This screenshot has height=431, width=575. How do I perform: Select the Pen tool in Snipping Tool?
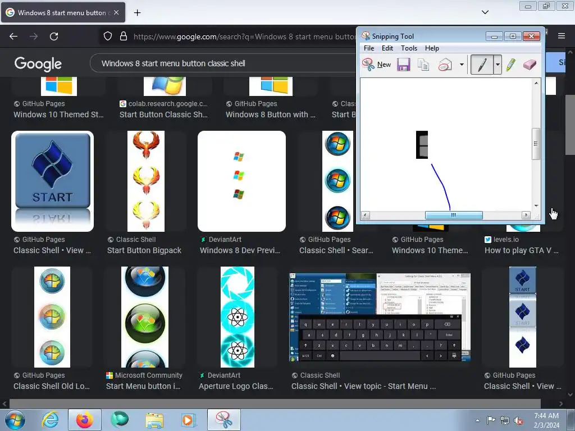coord(482,65)
